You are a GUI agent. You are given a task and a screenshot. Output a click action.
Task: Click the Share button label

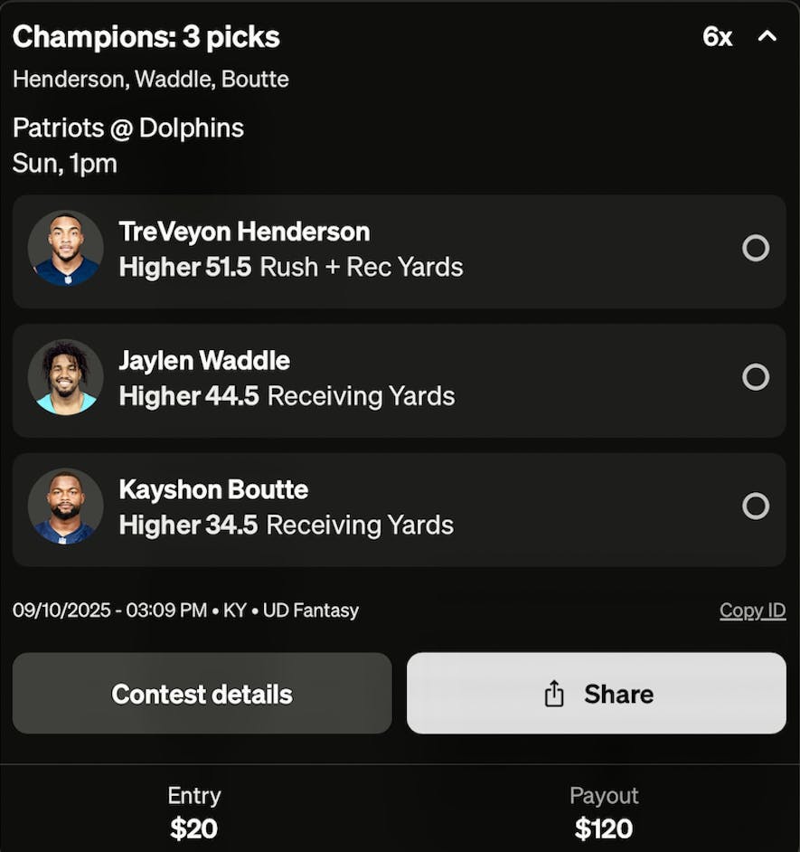point(618,694)
